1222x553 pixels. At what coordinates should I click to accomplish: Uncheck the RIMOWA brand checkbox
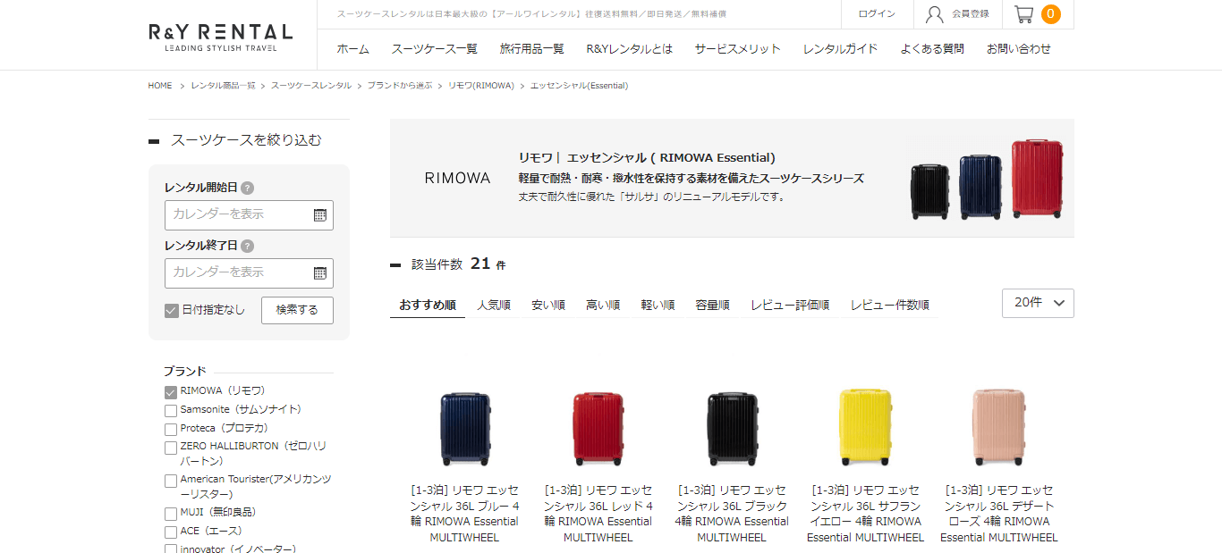171,392
